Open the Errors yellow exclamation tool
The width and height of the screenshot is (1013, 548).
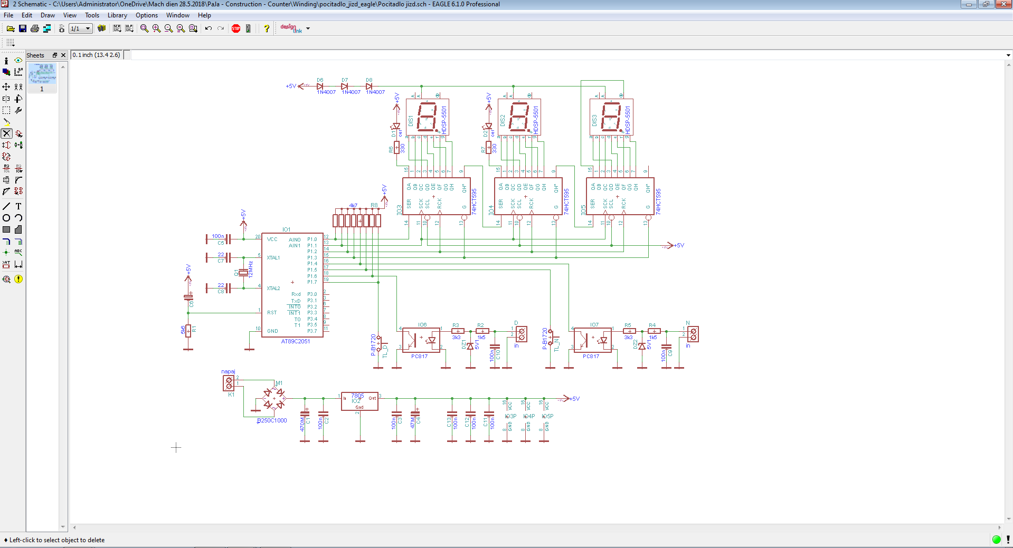click(x=18, y=279)
